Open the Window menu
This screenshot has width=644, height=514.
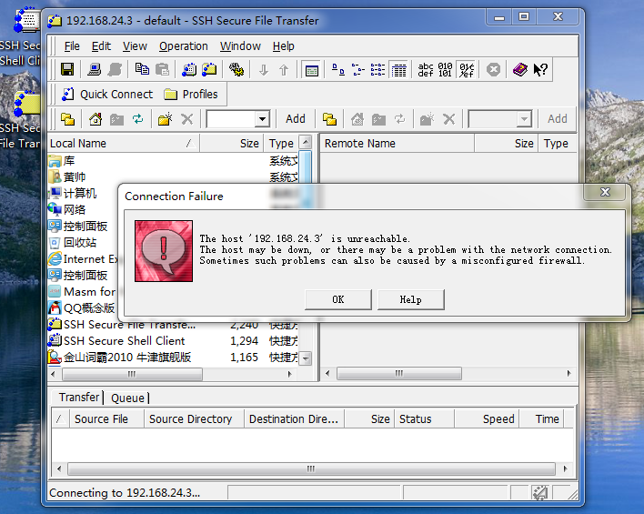coord(240,46)
